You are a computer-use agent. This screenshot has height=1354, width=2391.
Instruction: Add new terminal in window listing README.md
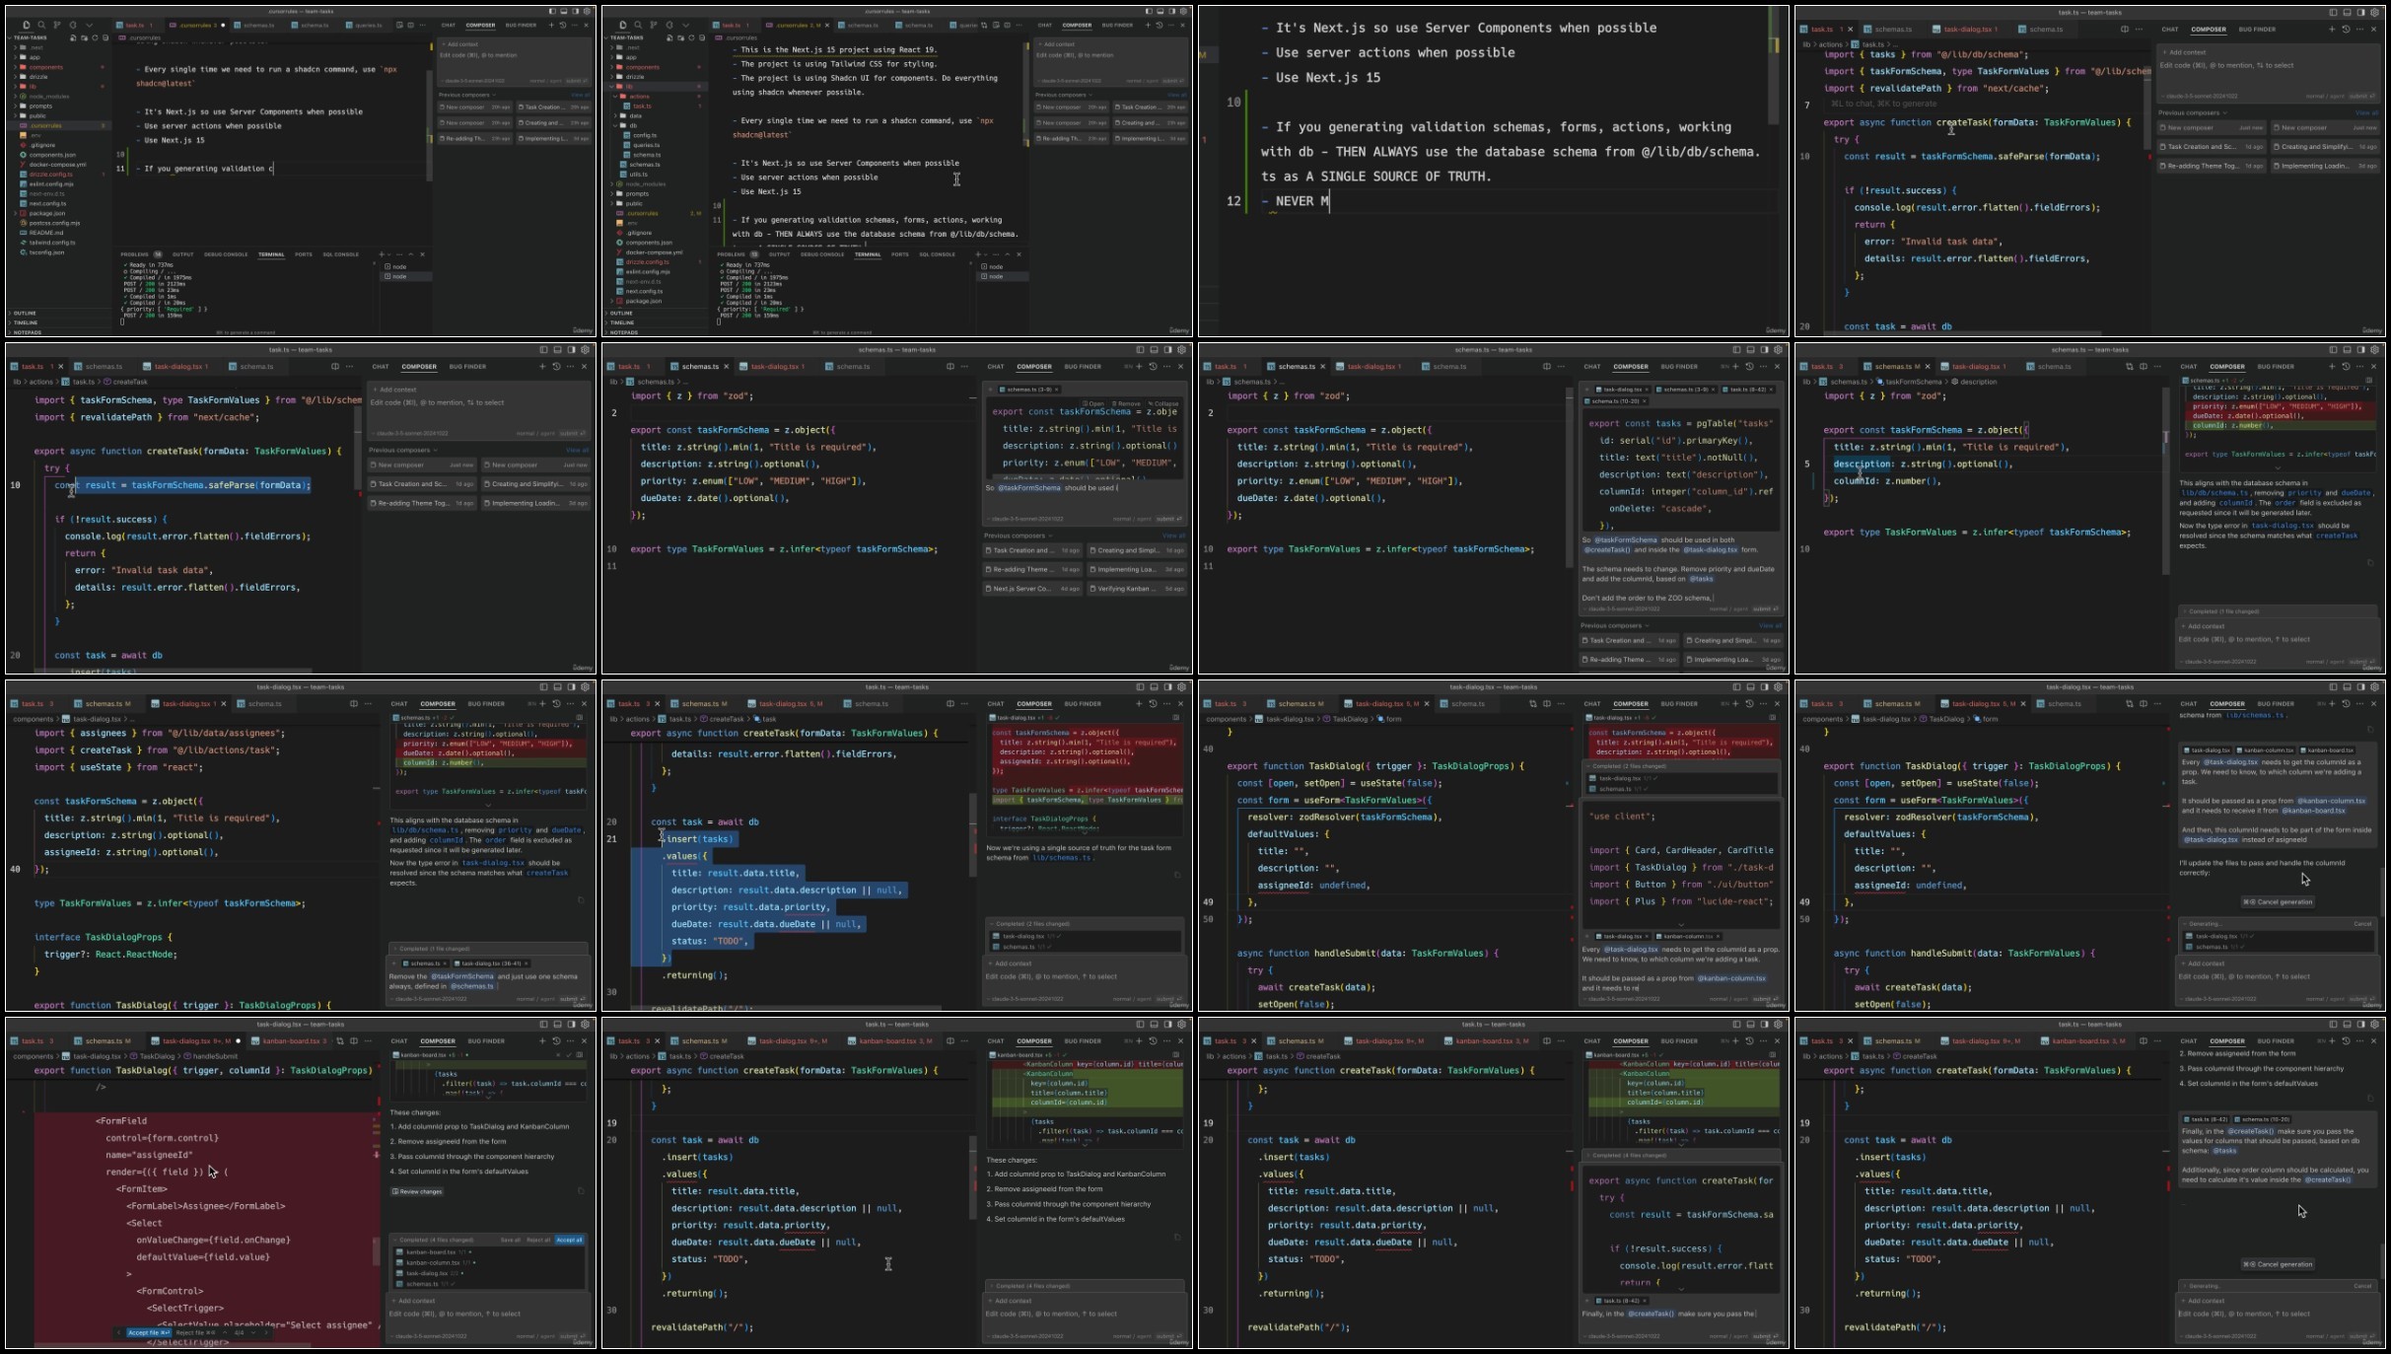(383, 254)
